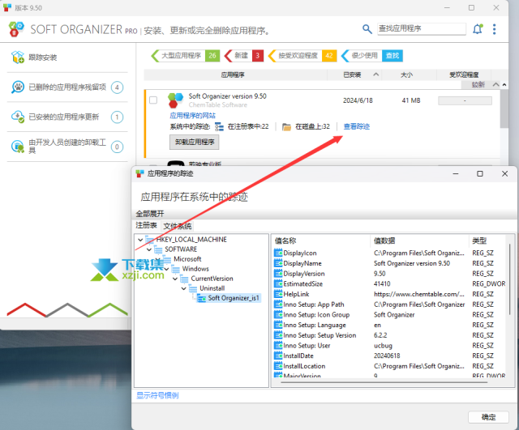Screen dimensions: 519x430
Task: Select the DisplayVersion row
Action: [389, 274]
